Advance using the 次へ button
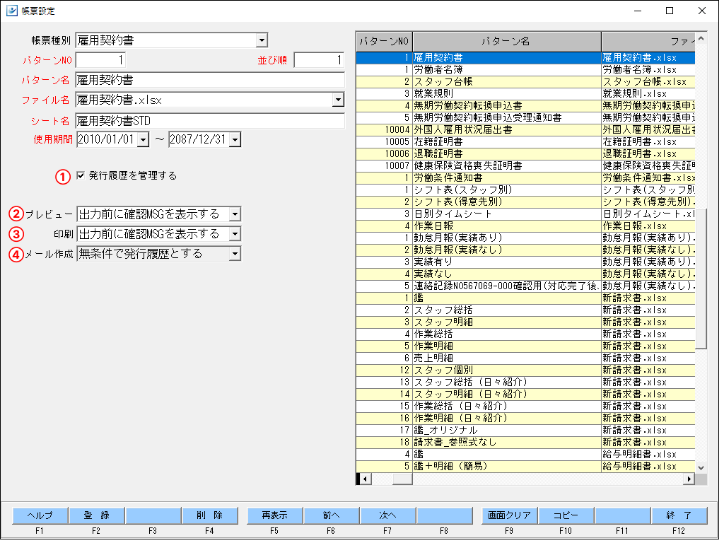724x543 pixels. click(x=390, y=515)
